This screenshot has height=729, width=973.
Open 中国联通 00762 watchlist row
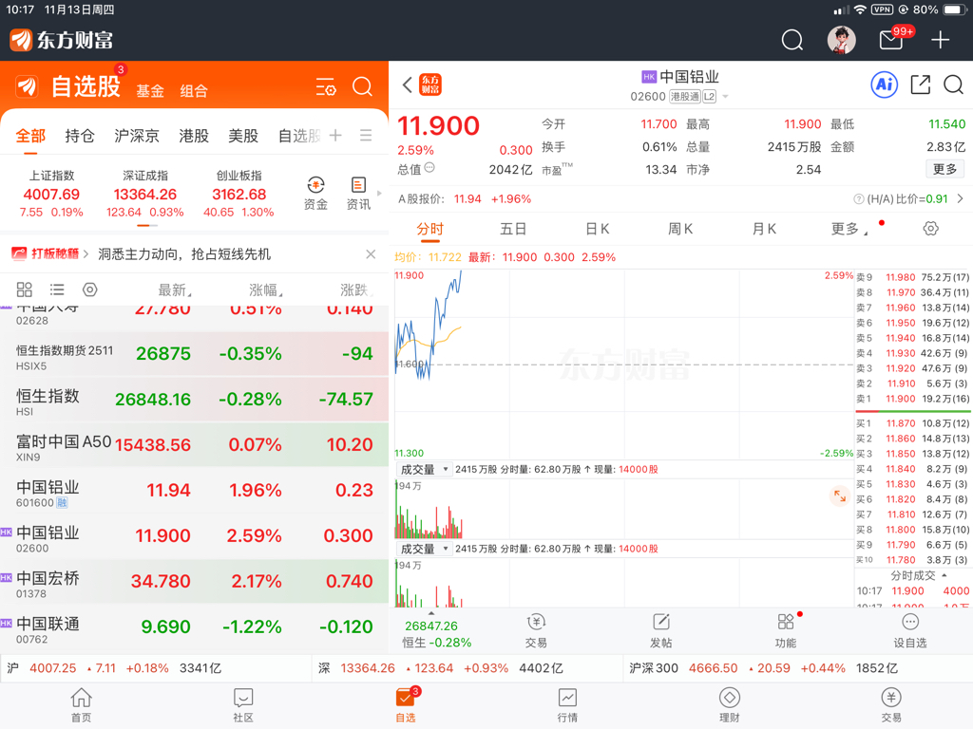(194, 628)
